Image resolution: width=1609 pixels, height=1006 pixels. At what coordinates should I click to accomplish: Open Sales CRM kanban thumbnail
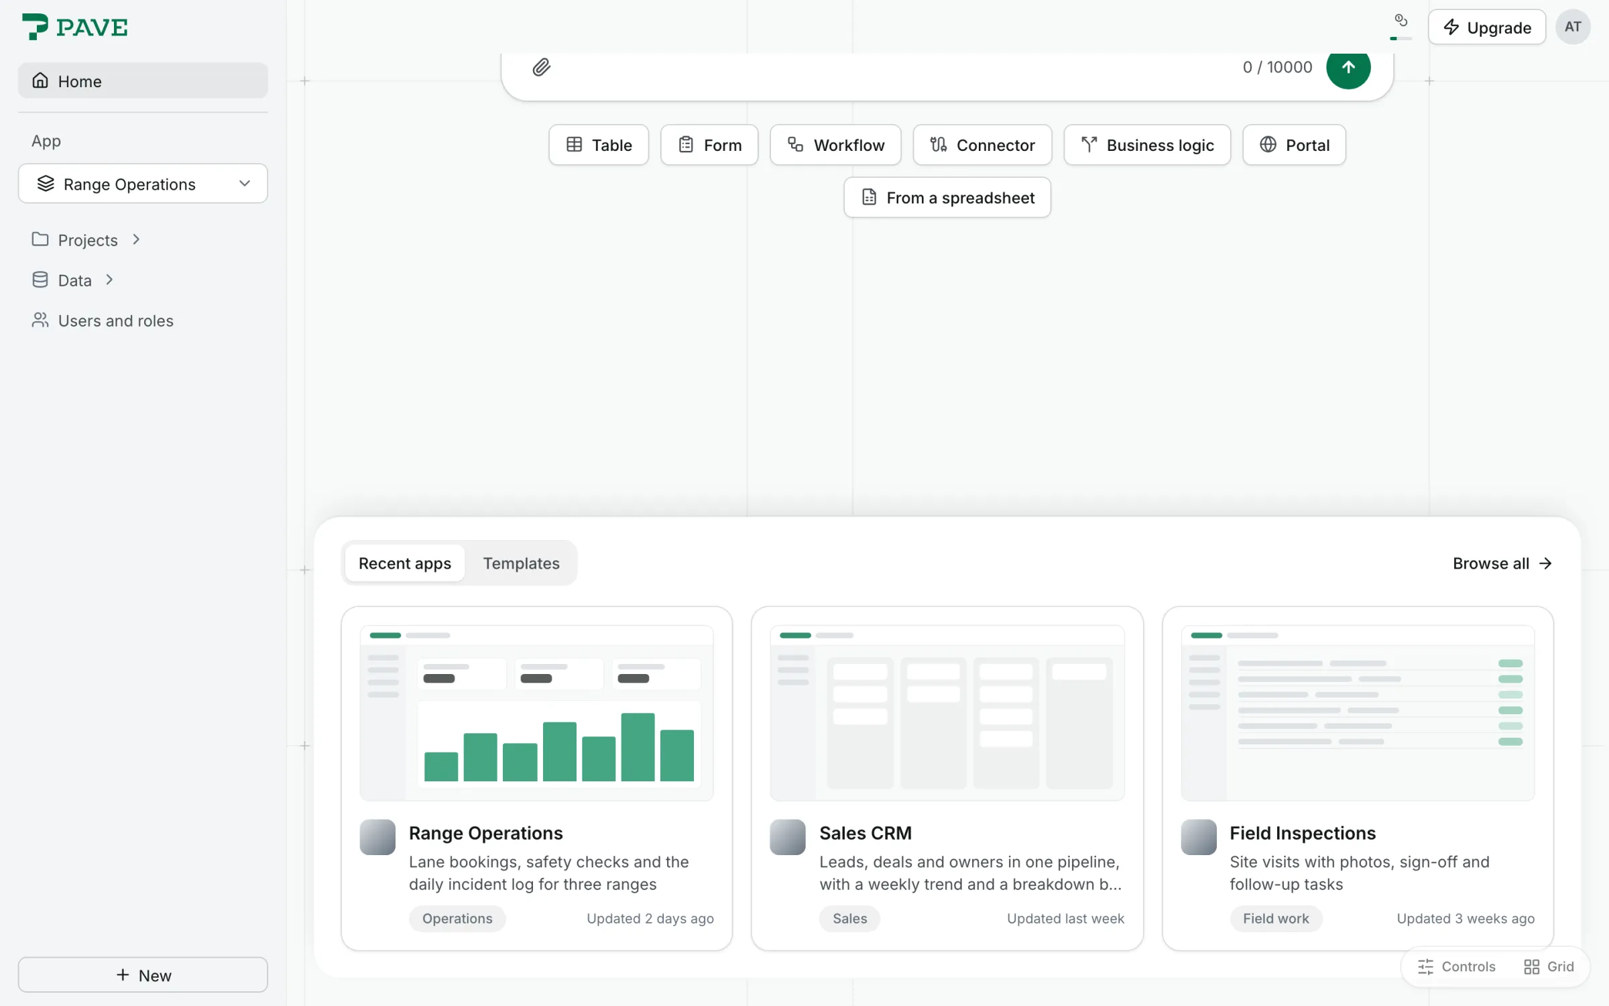pyautogui.click(x=947, y=713)
